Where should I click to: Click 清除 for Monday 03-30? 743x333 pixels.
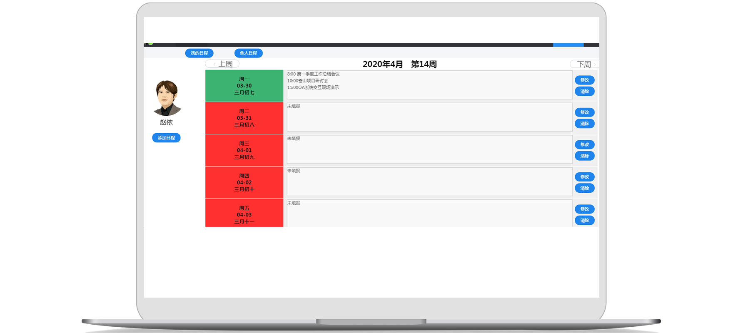tap(584, 91)
